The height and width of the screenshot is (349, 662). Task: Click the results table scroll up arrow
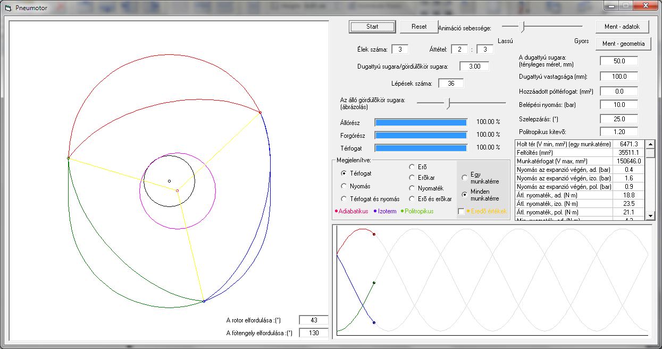coord(649,144)
